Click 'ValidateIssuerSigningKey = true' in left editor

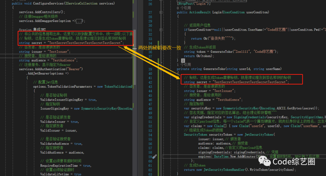[x=68, y=99]
